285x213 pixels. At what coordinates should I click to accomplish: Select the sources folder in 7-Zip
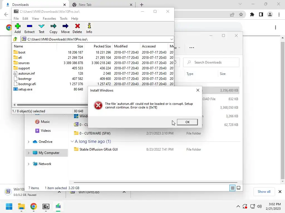pos(24,63)
